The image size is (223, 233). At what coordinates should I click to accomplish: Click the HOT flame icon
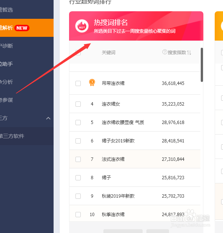(82, 26)
